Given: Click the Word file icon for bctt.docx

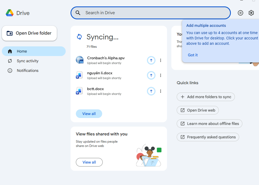Looking at the screenshot, I should [x=79, y=91].
